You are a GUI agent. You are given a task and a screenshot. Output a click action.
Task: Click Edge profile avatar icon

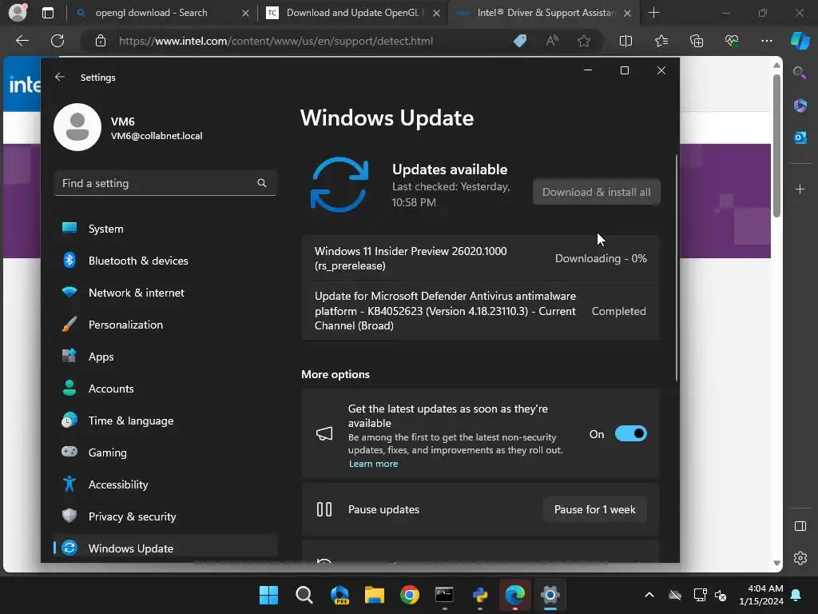pos(18,13)
